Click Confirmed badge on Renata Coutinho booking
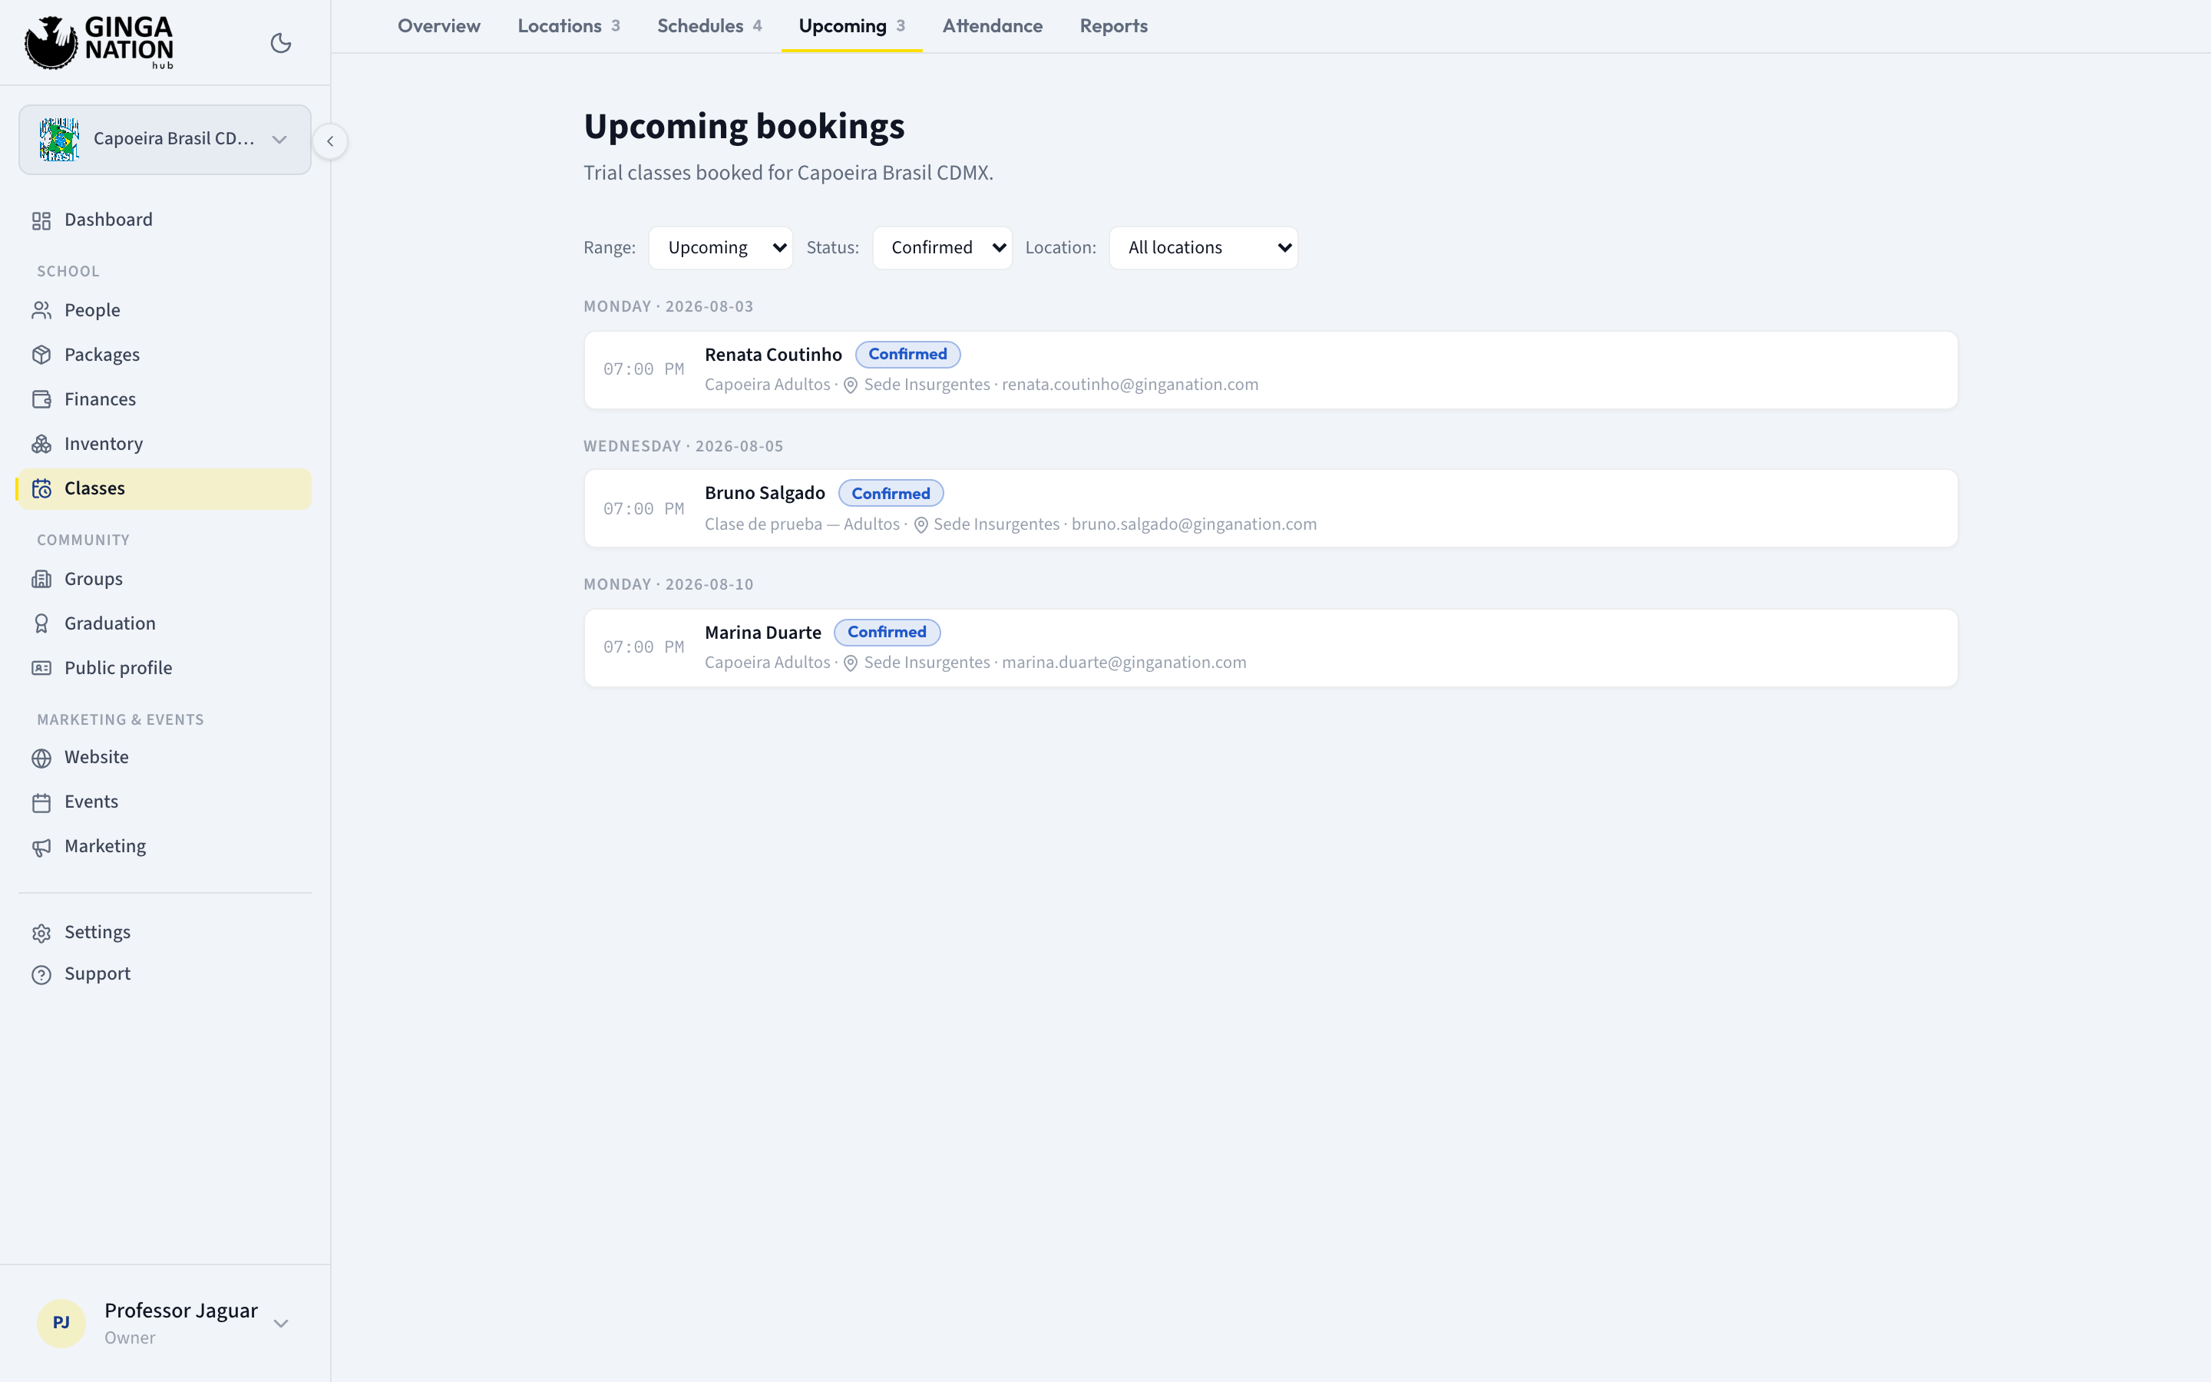2211x1382 pixels. click(x=907, y=355)
